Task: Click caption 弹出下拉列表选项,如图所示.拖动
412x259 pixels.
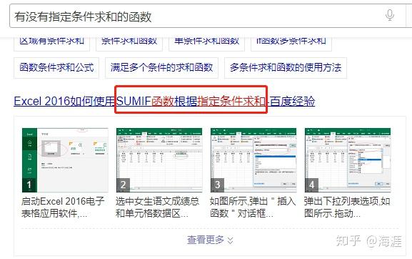Action: 347,207
